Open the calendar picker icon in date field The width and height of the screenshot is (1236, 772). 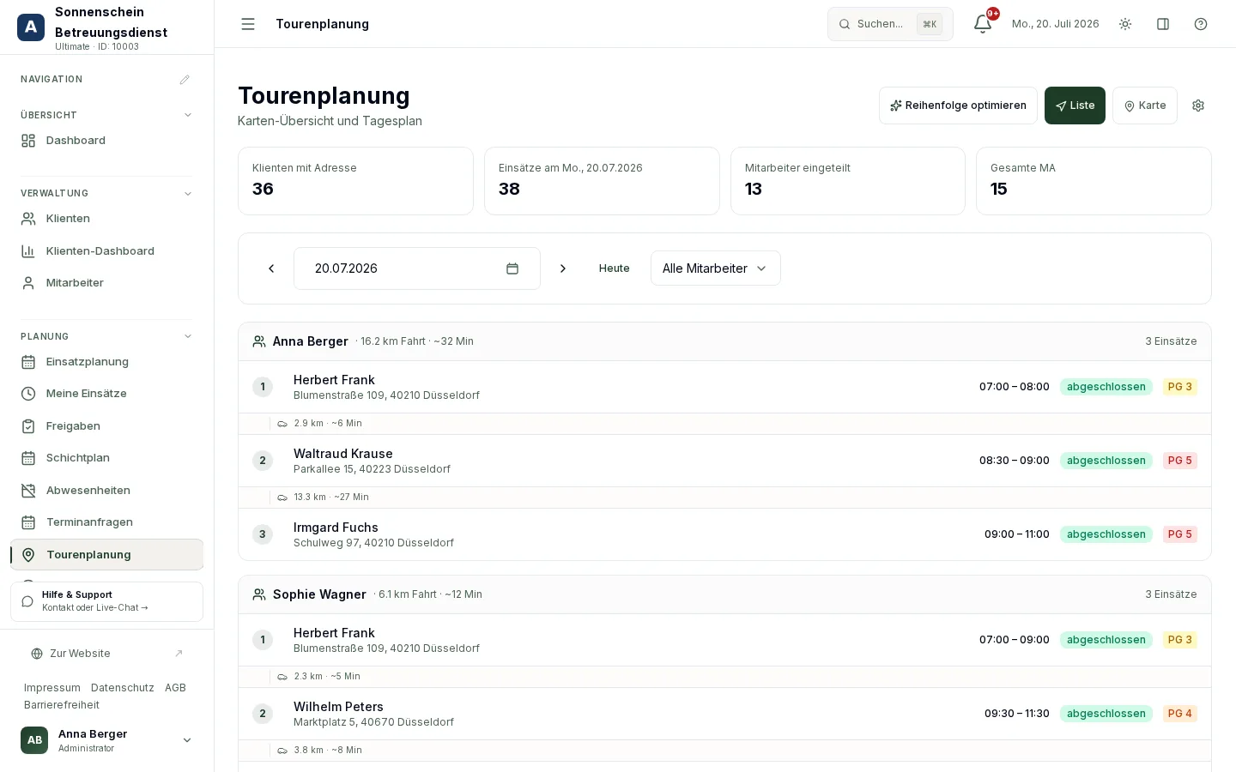click(x=512, y=268)
